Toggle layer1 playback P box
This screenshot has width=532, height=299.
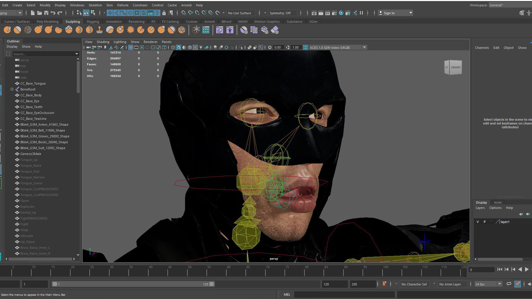point(484,222)
